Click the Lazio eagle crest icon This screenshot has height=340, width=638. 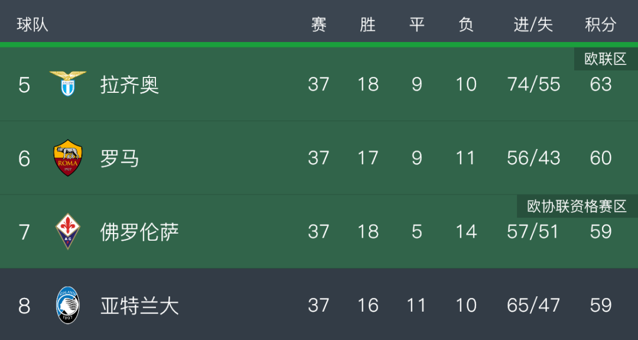click(68, 83)
